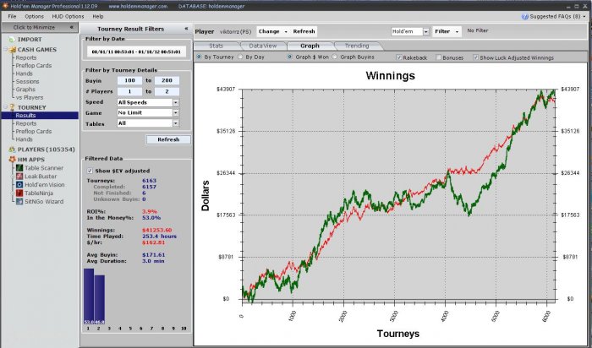Collapse sidebar with Click to Minimize arrow
This screenshot has height=348, width=592.
71,27
